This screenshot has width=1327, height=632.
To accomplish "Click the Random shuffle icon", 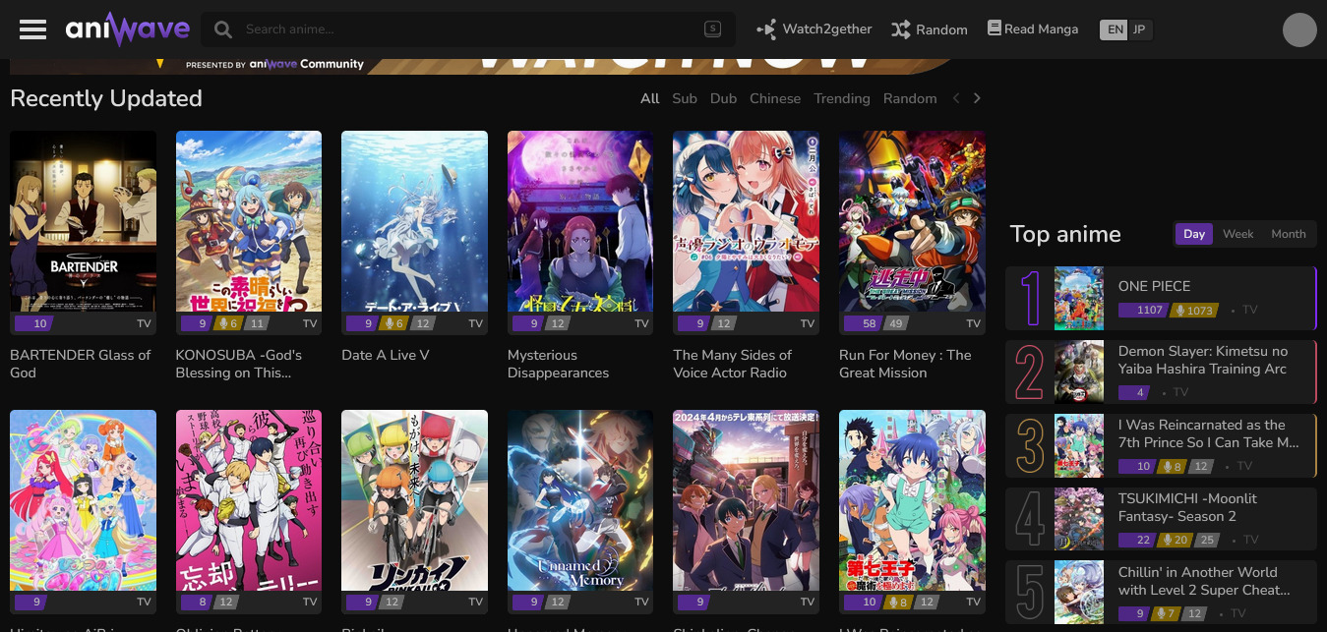I will point(900,29).
